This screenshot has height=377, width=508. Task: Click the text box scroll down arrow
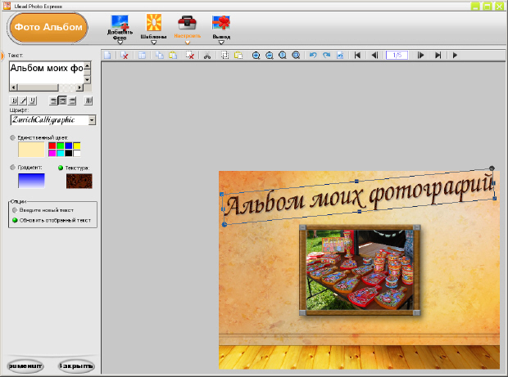pos(87,79)
